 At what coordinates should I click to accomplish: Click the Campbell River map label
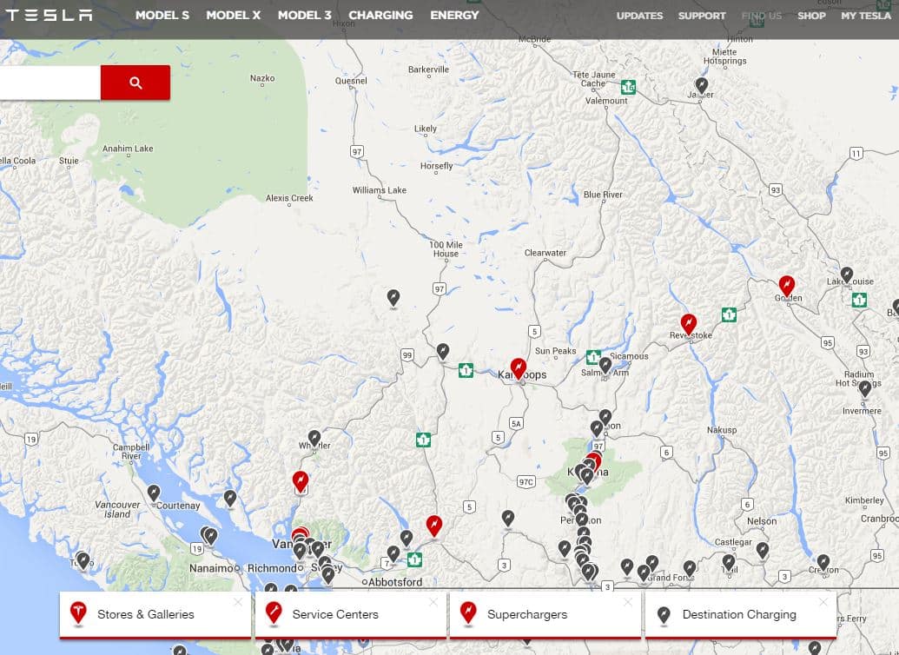[131, 452]
